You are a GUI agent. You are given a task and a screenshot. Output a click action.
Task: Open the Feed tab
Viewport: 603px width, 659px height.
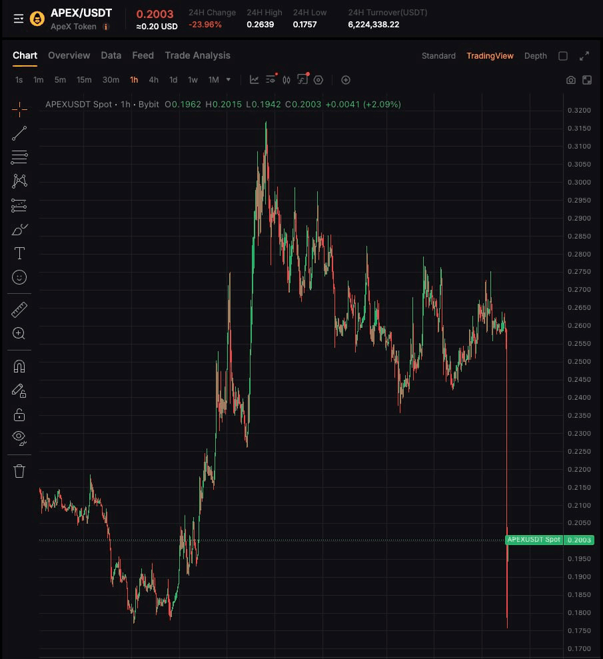click(x=143, y=55)
